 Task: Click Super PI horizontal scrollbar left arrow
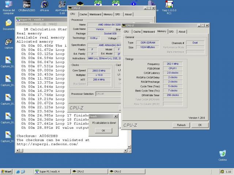tap(18, 151)
